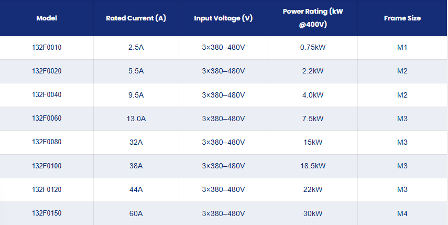The width and height of the screenshot is (448, 225).
Task: Select model cell 132F0010
Action: tap(47, 47)
